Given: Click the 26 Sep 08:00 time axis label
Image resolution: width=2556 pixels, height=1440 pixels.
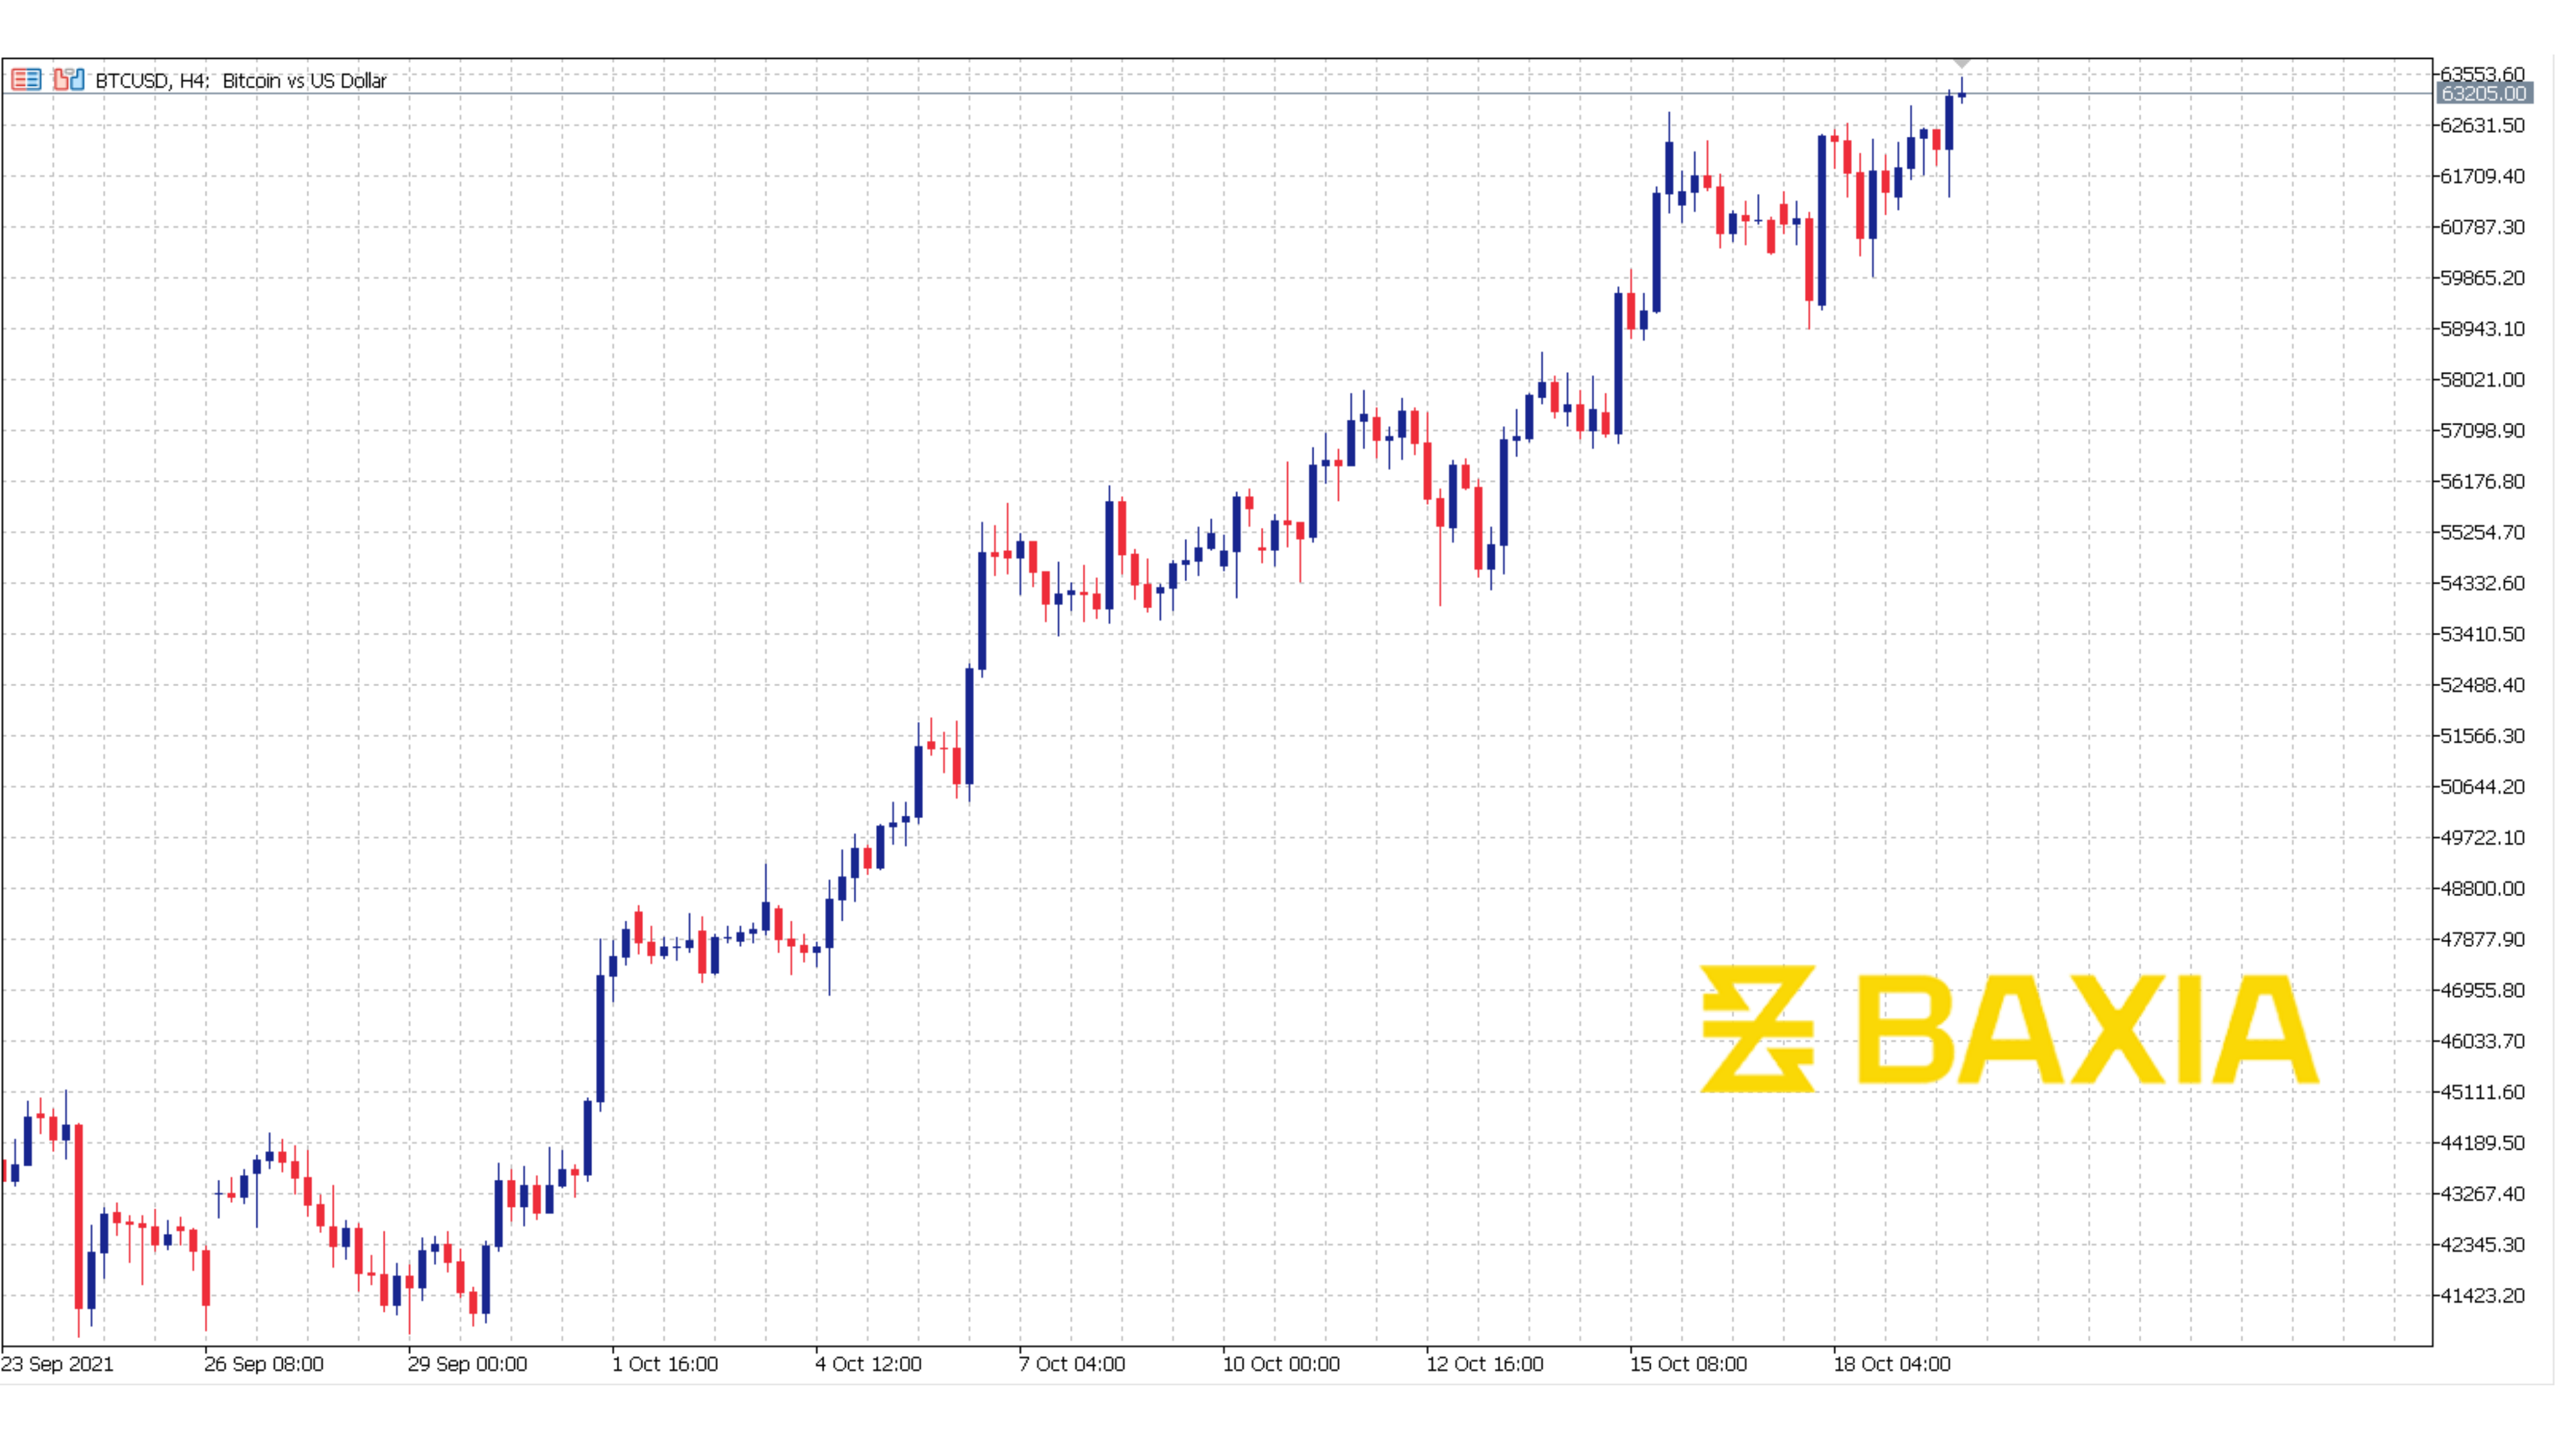Looking at the screenshot, I should [264, 1364].
